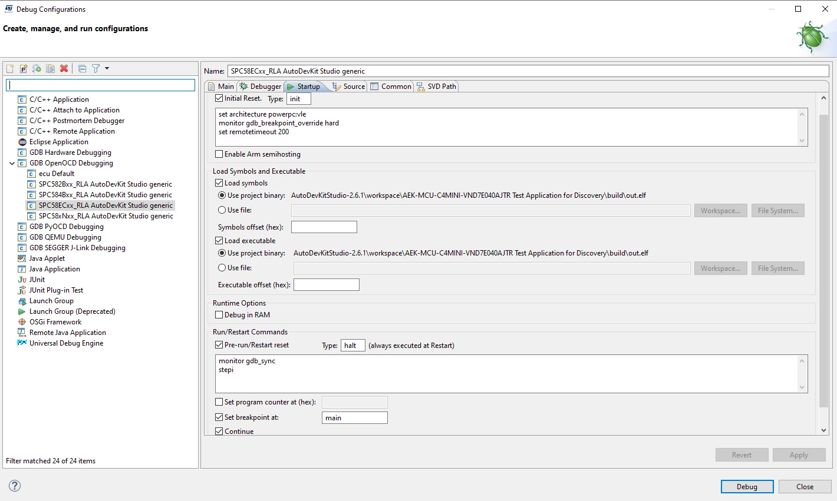Image resolution: width=837 pixels, height=501 pixels.
Task: Collapse the GDB OpenOCD Debugging tree node
Action: (x=12, y=164)
